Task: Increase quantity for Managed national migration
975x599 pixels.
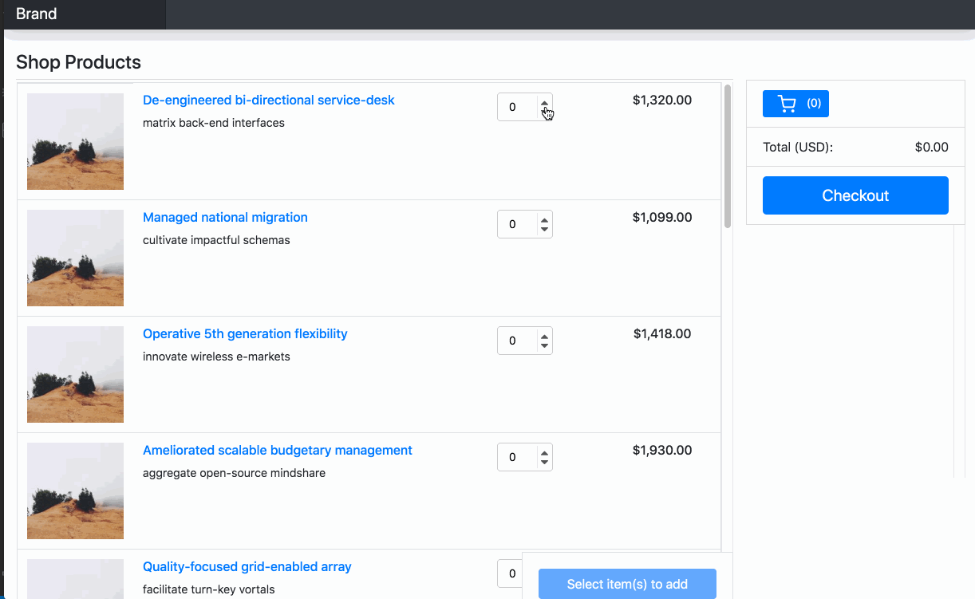Action: pyautogui.click(x=544, y=219)
